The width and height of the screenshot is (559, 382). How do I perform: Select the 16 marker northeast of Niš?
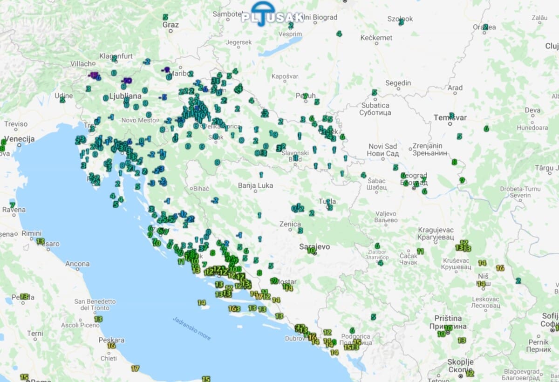coord(500,268)
